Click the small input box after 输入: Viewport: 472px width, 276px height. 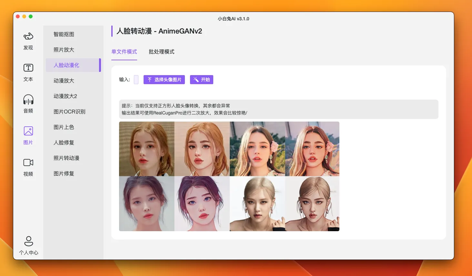[136, 80]
